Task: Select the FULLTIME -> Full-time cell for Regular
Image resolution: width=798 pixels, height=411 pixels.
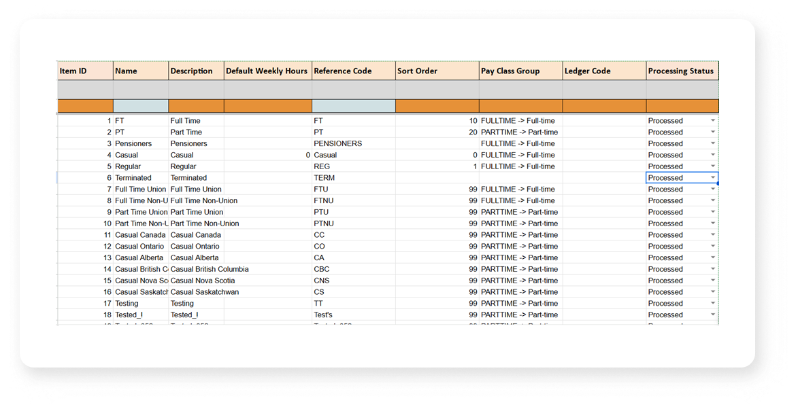Action: 520,166
